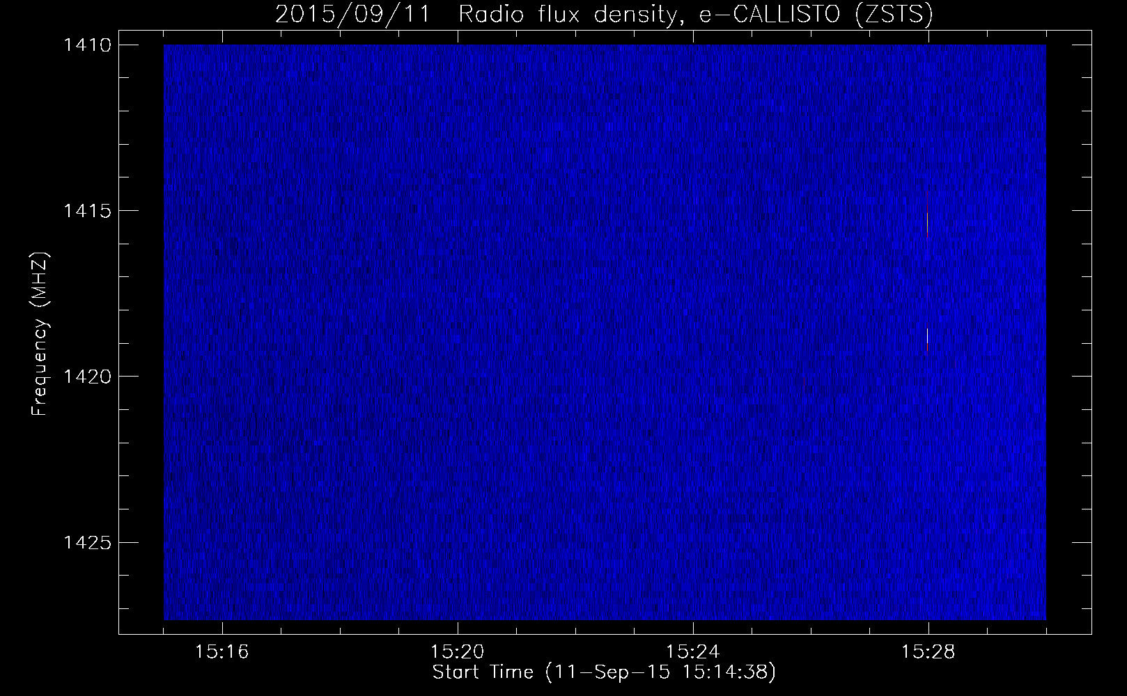Click the 1410 frequency tick label
The width and height of the screenshot is (1127, 696).
86,45
